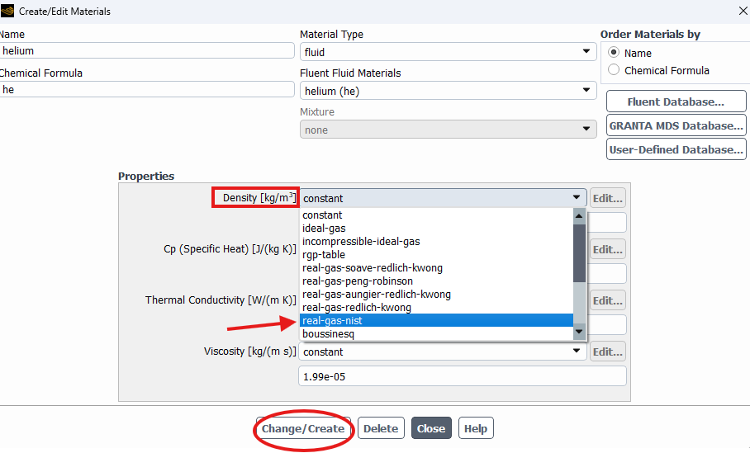Image resolution: width=750 pixels, height=453 pixels.
Task: Open the GRANTA MDS Database button
Action: (676, 125)
